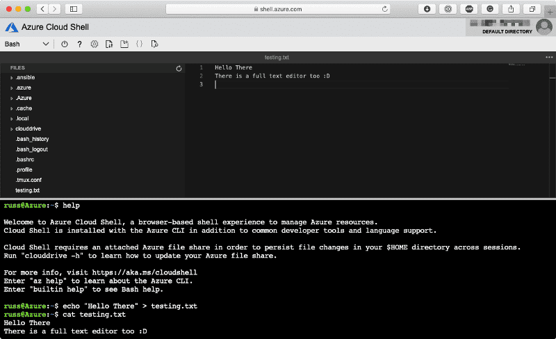This screenshot has height=339, width=556.
Task: Click the Safari Share button
Action: click(511, 9)
